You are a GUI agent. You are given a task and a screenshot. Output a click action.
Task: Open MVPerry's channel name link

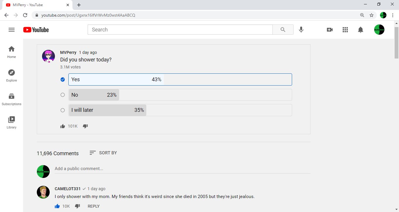(x=68, y=52)
